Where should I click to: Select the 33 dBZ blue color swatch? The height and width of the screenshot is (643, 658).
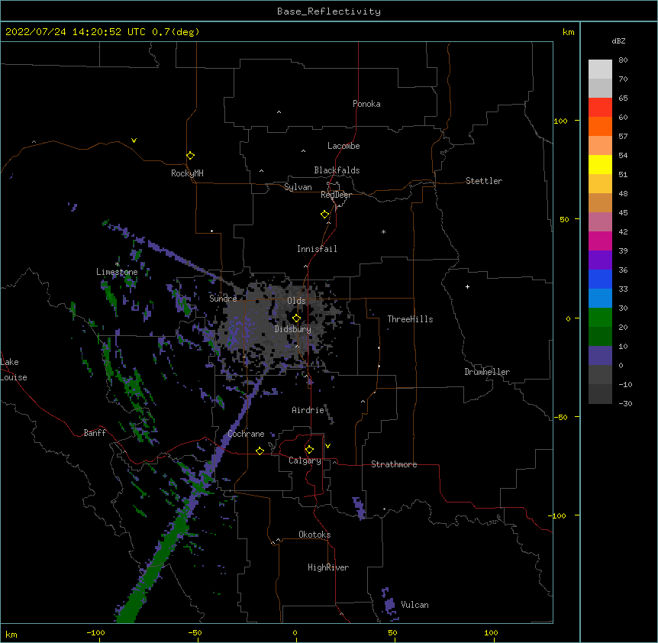click(x=600, y=298)
